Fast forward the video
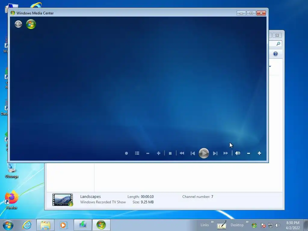 (226, 153)
